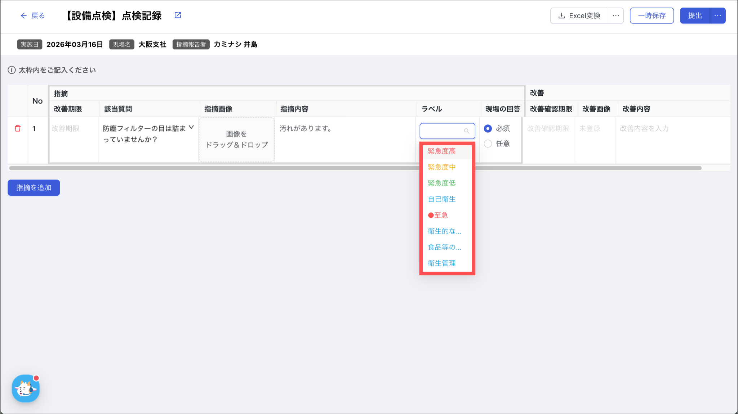Click the 一時保存 button

[x=652, y=16]
